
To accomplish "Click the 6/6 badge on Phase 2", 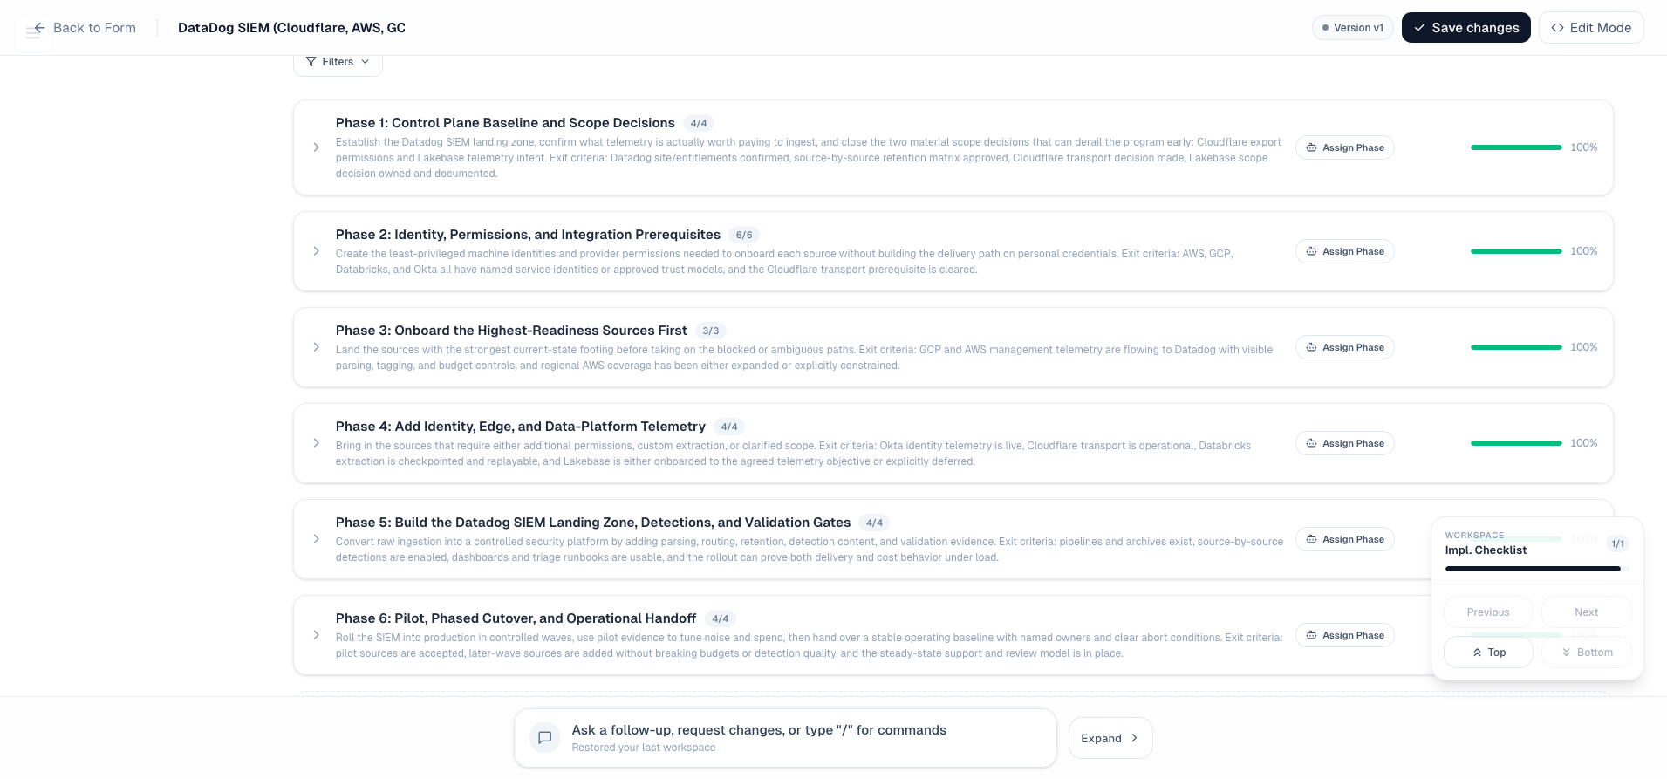I will pos(744,236).
